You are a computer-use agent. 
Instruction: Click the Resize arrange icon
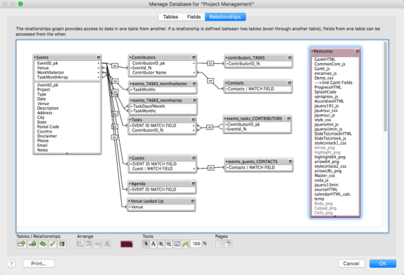98,244
